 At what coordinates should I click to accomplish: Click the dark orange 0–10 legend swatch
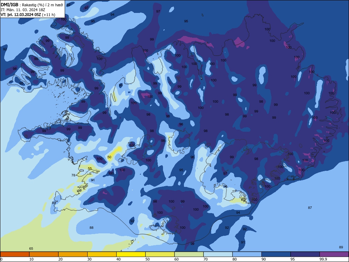point(15,254)
